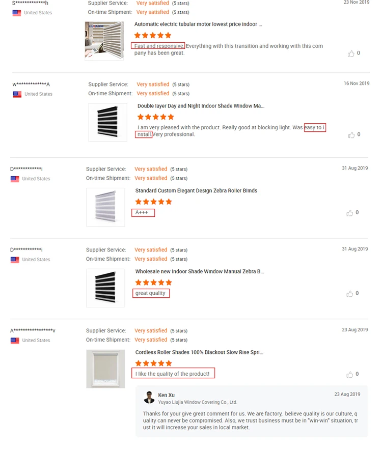Click the stars above 'great quality'
382x449 pixels.
[x=154, y=283]
